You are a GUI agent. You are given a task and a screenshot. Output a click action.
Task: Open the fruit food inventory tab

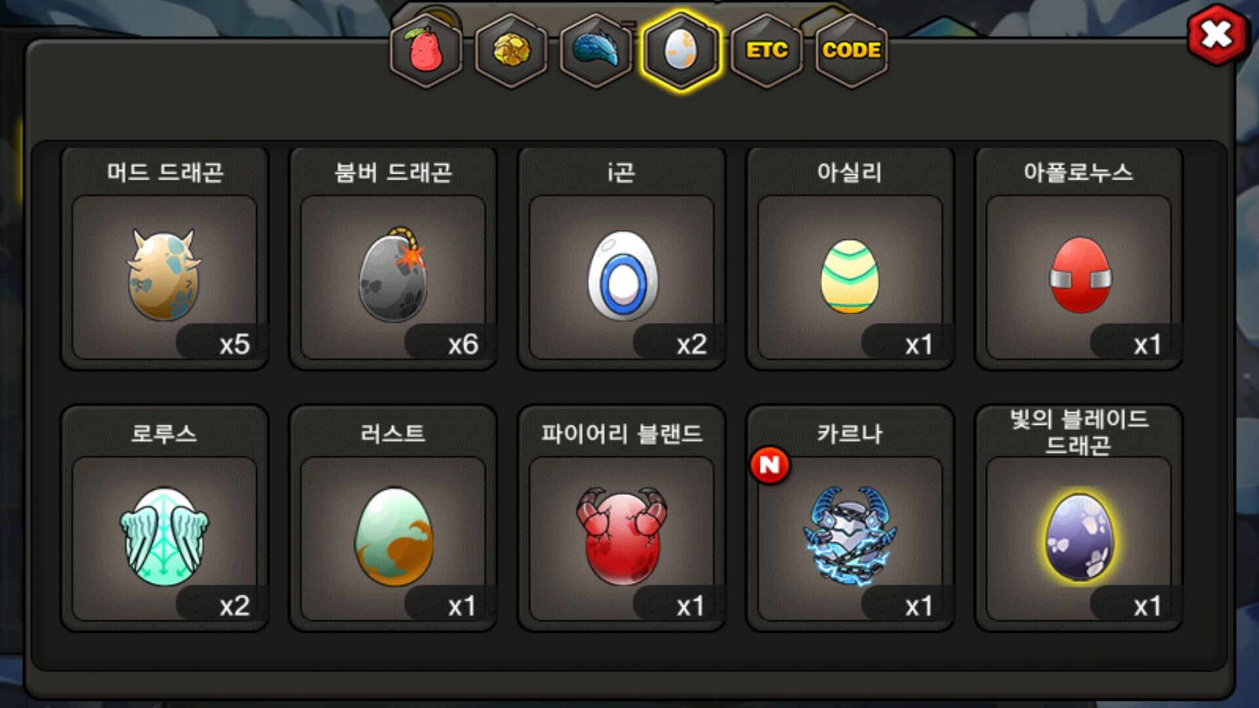point(426,50)
